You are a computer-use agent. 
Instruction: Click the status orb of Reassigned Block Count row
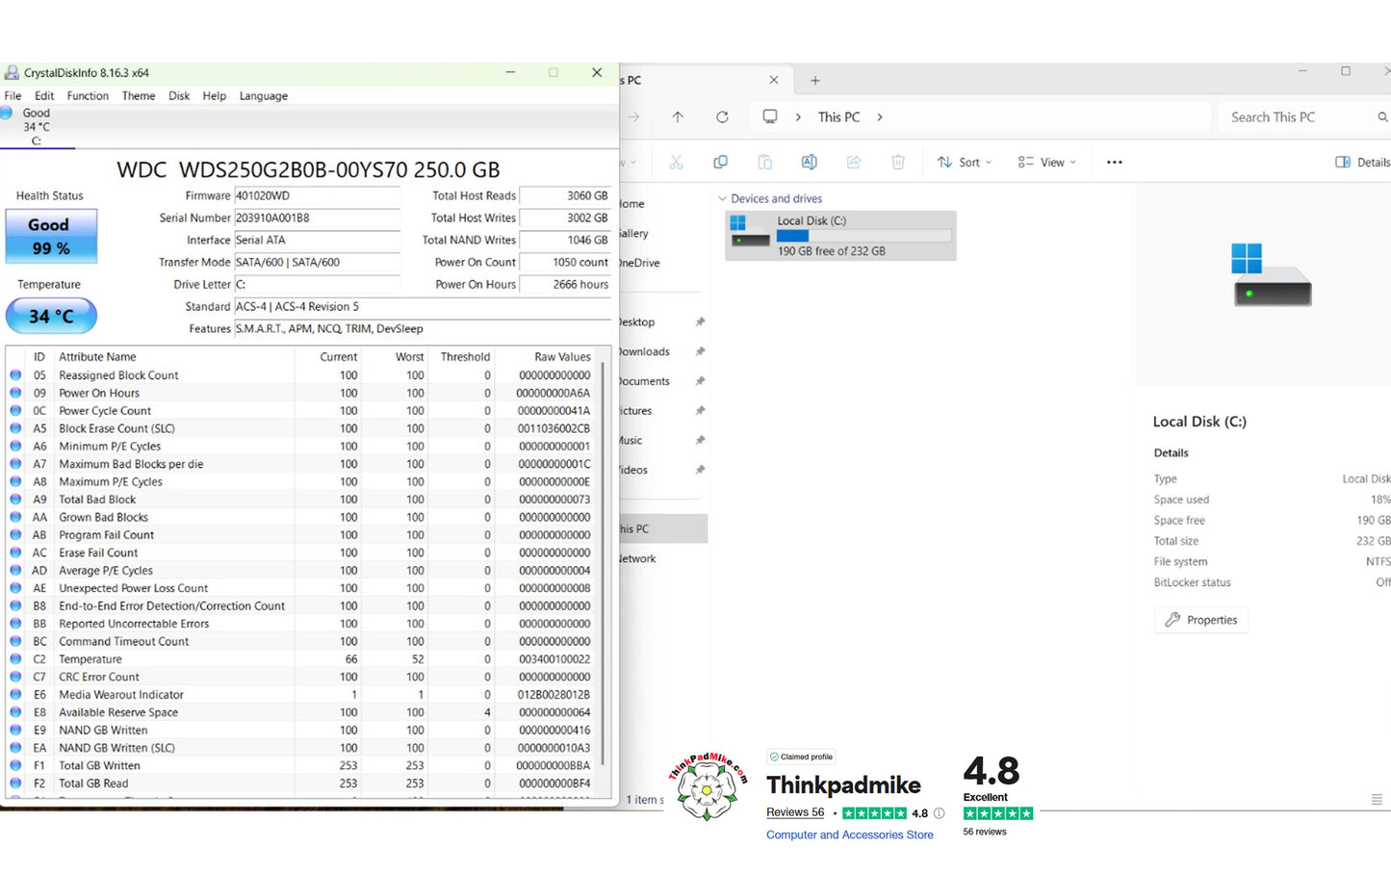15,375
